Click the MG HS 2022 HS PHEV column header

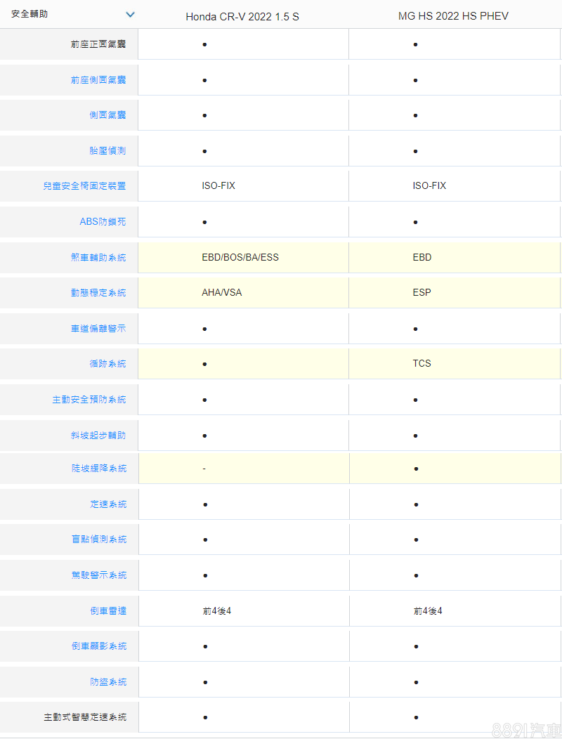click(x=453, y=16)
